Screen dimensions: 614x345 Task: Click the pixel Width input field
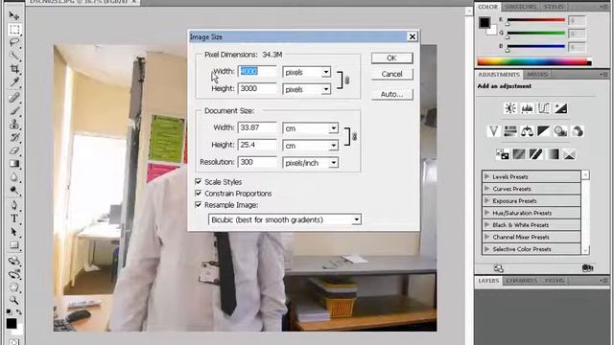point(257,71)
